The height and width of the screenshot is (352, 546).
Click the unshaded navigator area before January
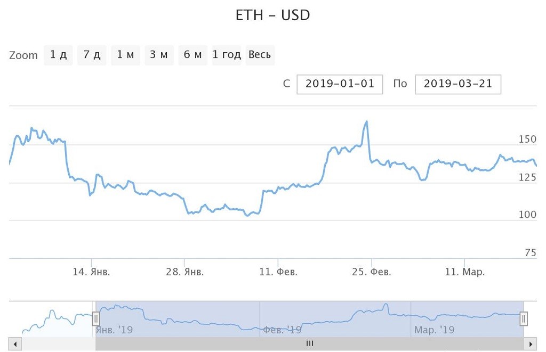[53, 320]
